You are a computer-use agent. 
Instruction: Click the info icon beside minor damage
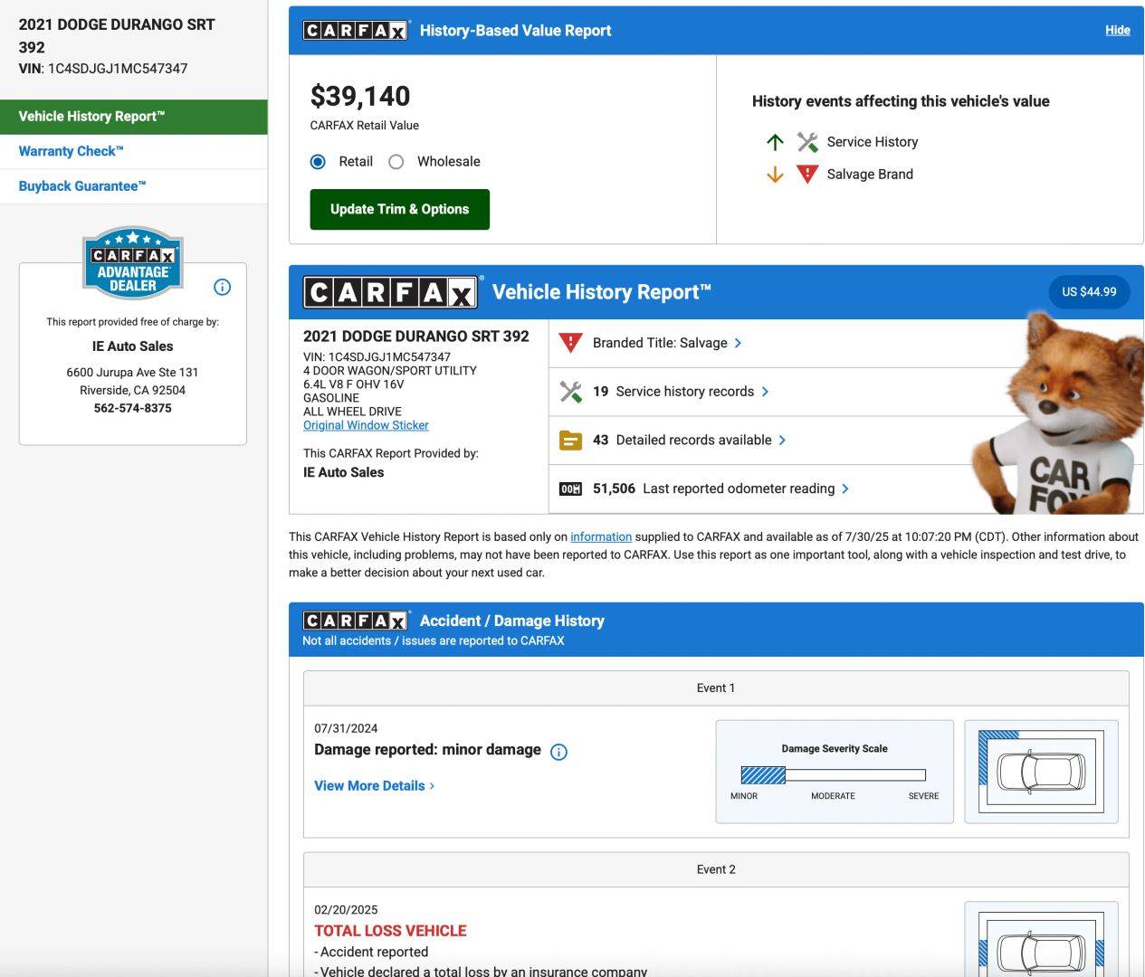pyautogui.click(x=558, y=752)
